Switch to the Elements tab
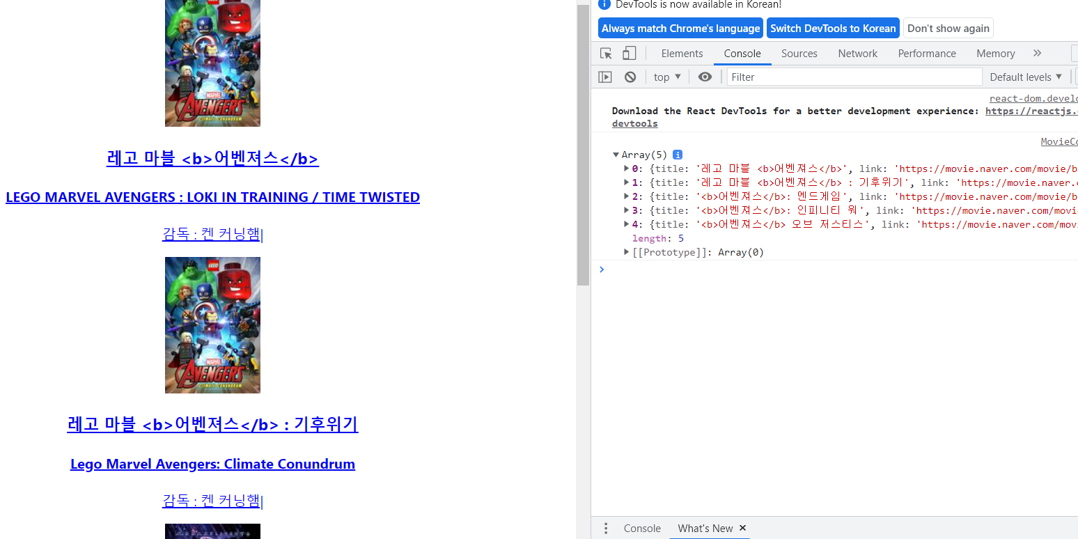 682,54
